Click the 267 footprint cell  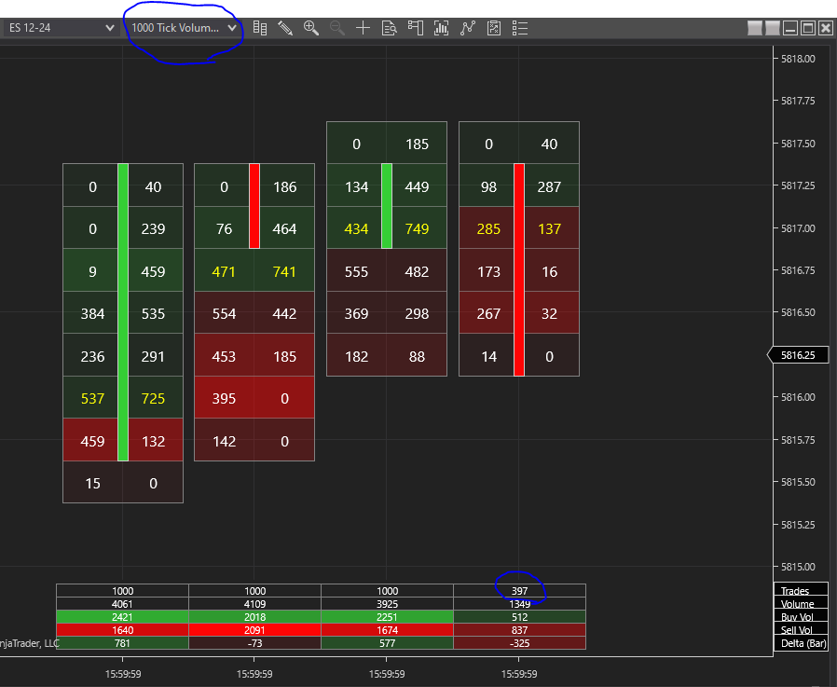(488, 313)
